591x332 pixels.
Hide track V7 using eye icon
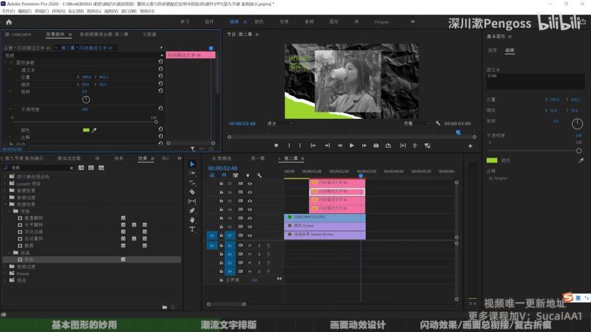(x=250, y=183)
